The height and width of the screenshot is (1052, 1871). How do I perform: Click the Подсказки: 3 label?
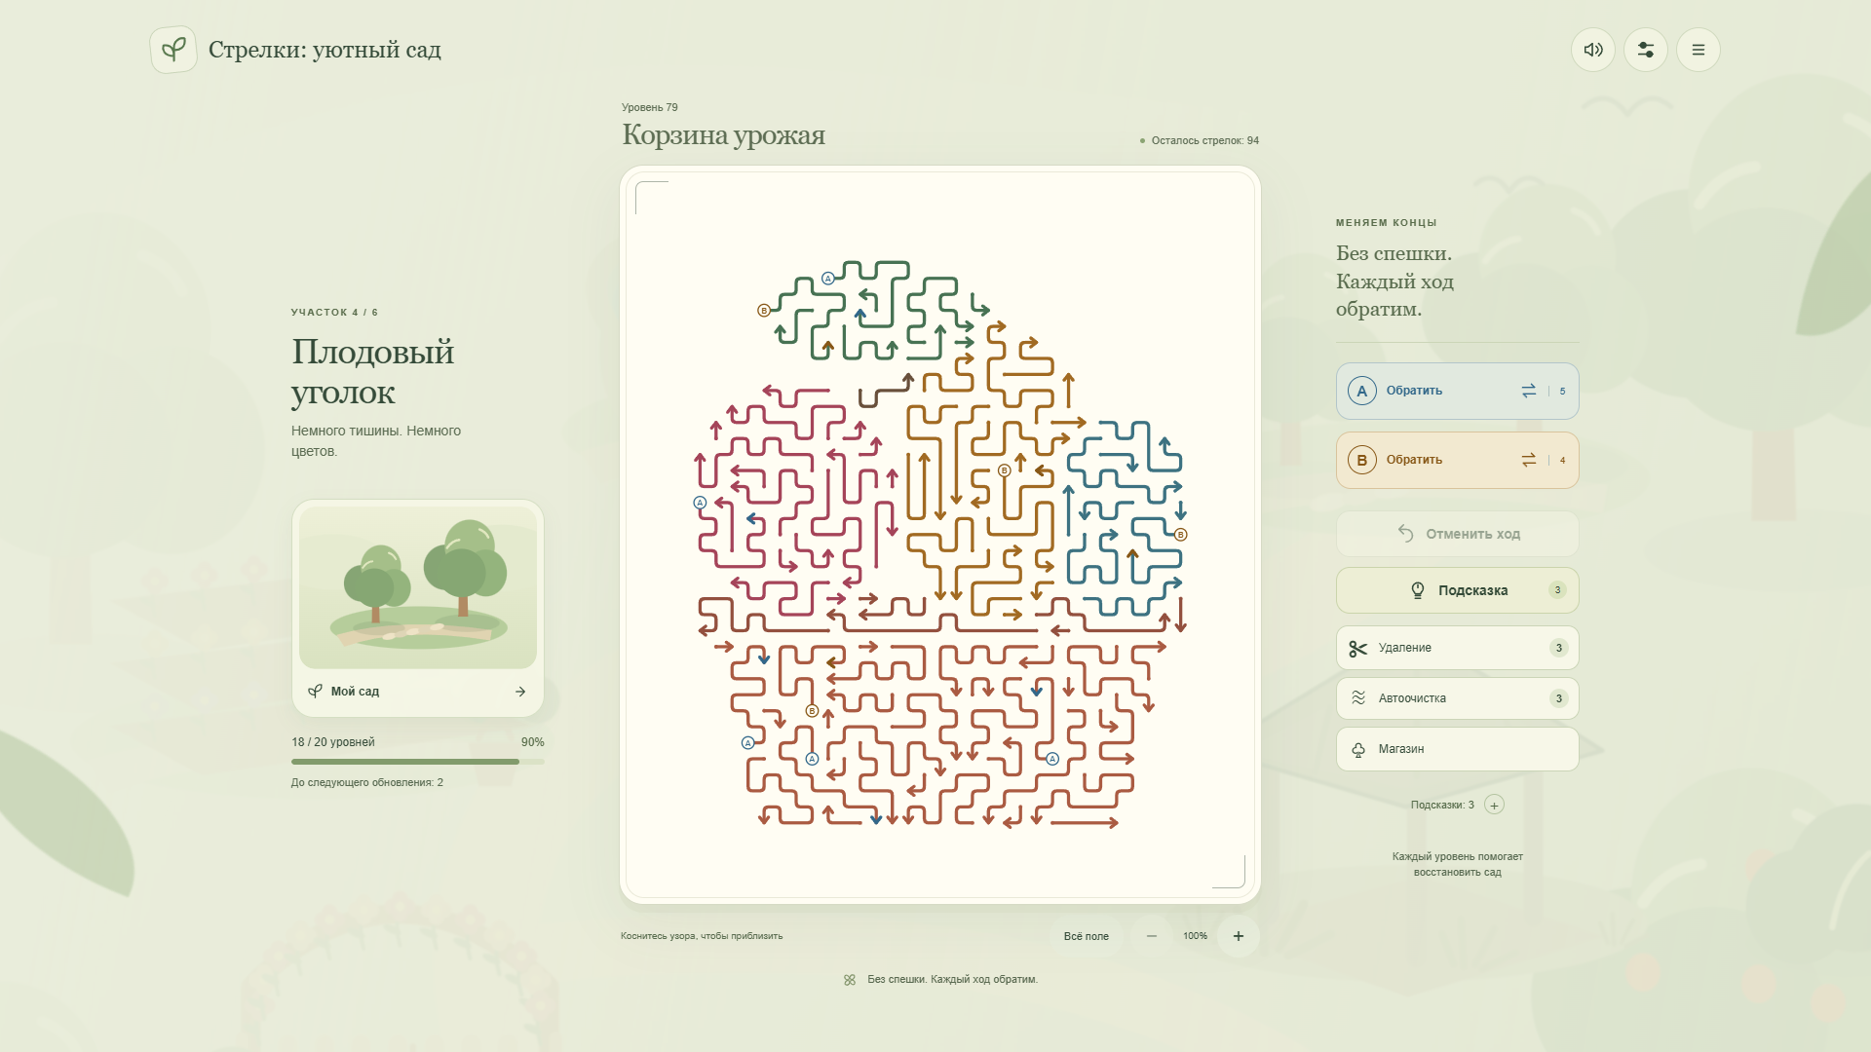click(x=1442, y=805)
